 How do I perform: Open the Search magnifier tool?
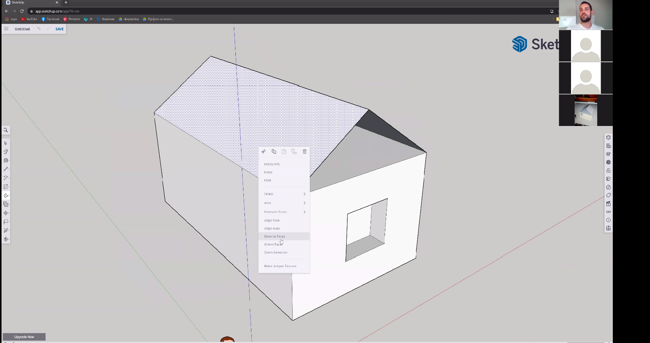click(x=6, y=130)
